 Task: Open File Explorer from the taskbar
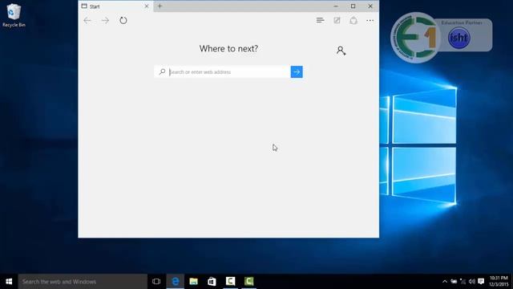[194, 282]
